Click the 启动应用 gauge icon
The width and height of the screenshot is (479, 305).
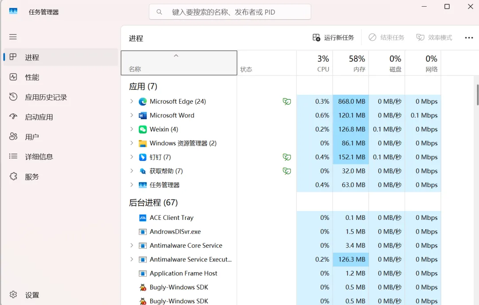(13, 117)
